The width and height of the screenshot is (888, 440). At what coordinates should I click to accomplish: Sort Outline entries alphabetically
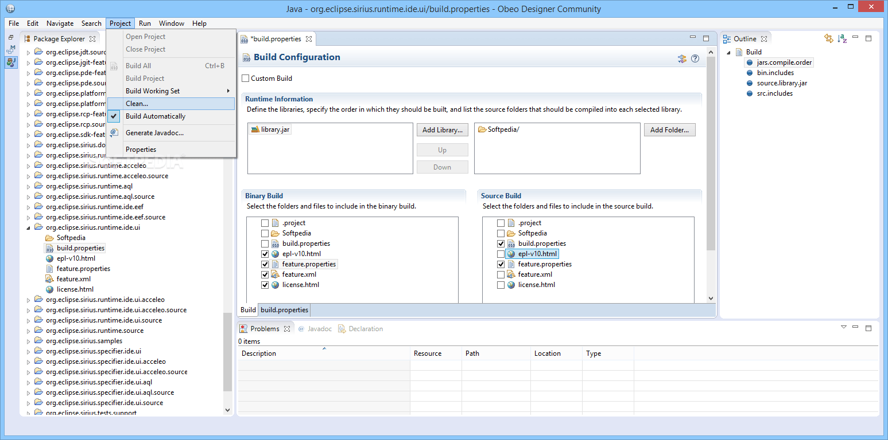tap(842, 39)
